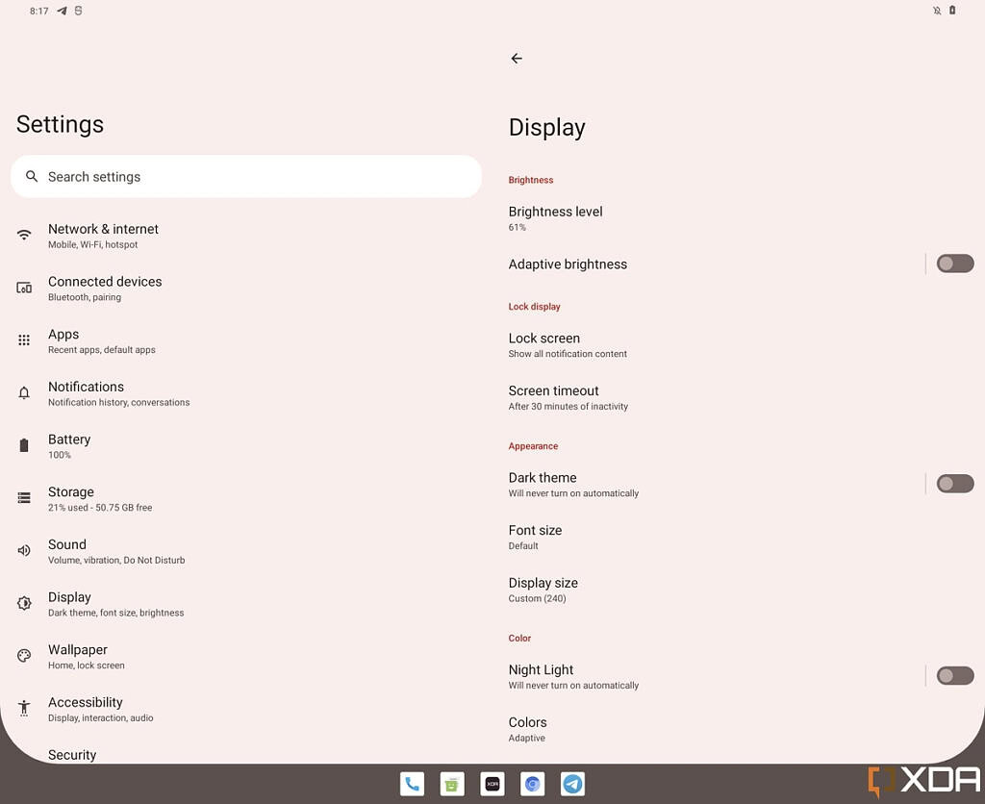Image resolution: width=985 pixels, height=804 pixels.
Task: Open the green app icon in taskbar
Action: 452,784
